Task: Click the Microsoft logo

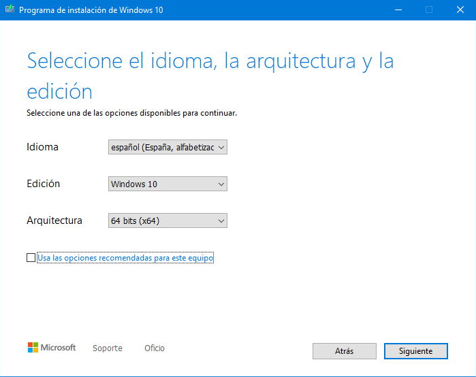Action: click(x=52, y=348)
